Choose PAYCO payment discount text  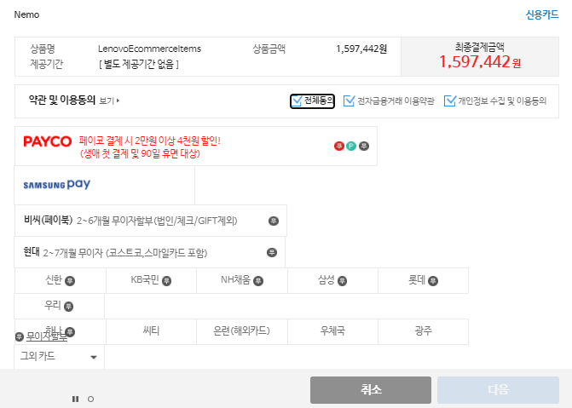coord(150,147)
